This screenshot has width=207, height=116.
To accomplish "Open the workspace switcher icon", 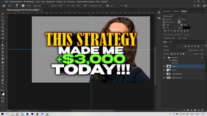I will pyautogui.click(x=198, y=6).
